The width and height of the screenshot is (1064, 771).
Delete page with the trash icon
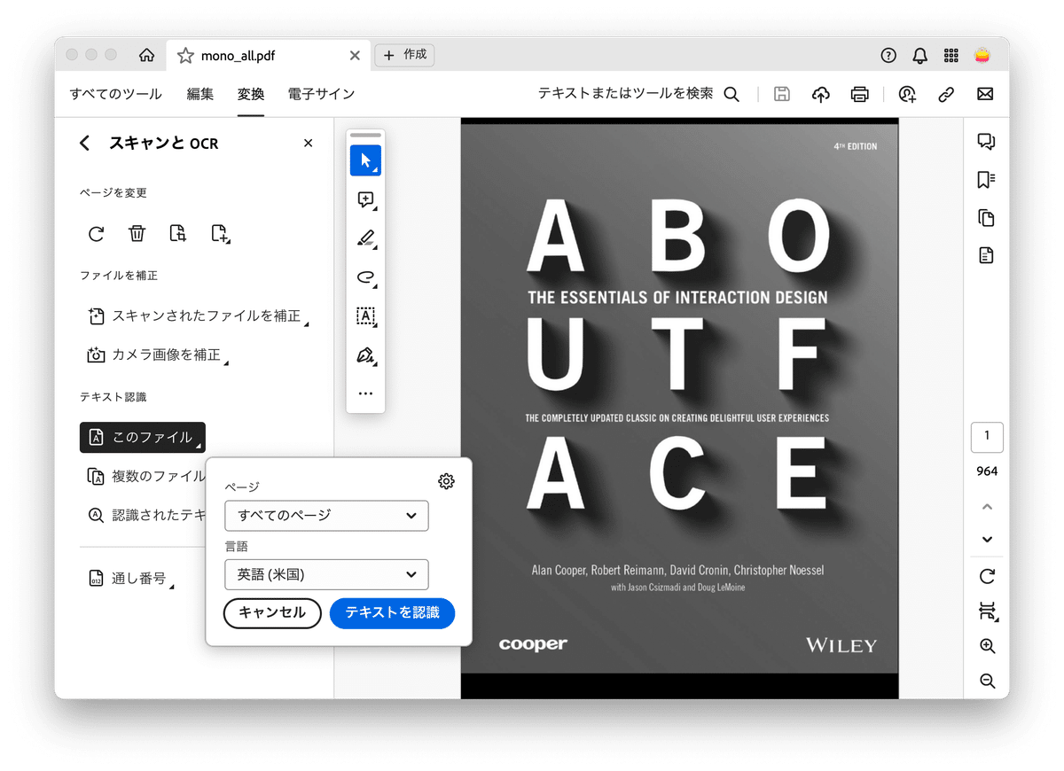[137, 234]
